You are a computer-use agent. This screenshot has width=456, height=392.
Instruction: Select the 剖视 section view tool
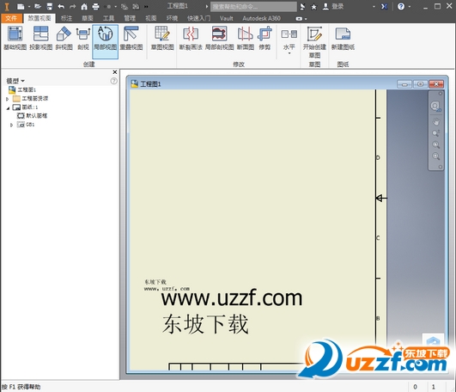83,38
